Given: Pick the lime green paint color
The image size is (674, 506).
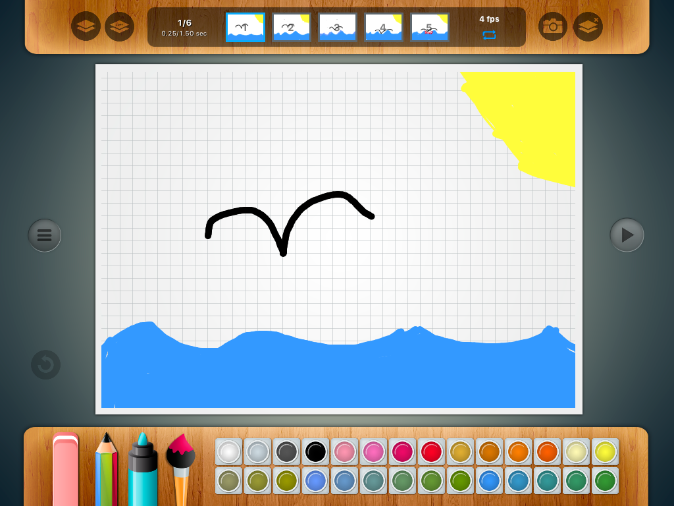Looking at the screenshot, I should click(460, 480).
